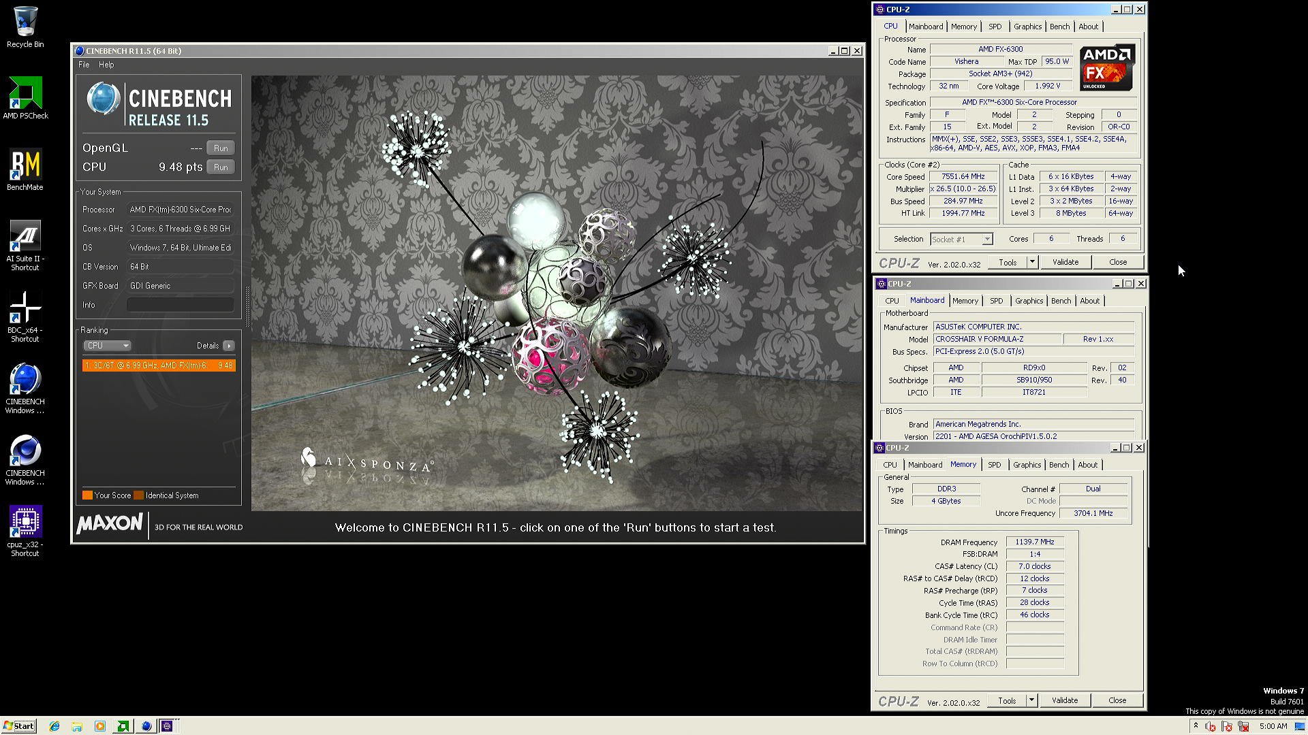1308x735 pixels.
Task: Switch to AMD PSCheck taskbar button
Action: click(x=123, y=726)
